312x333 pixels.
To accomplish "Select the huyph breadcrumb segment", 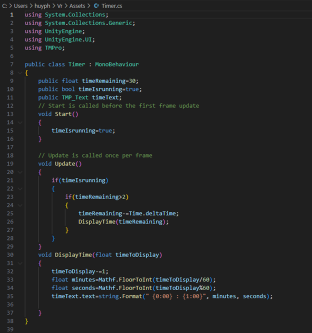I will [41, 5].
